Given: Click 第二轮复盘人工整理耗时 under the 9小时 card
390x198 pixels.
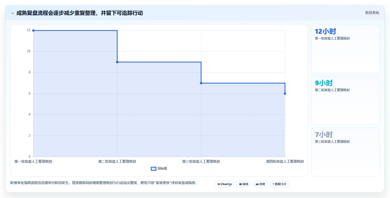Looking at the screenshot, I should click(x=332, y=90).
